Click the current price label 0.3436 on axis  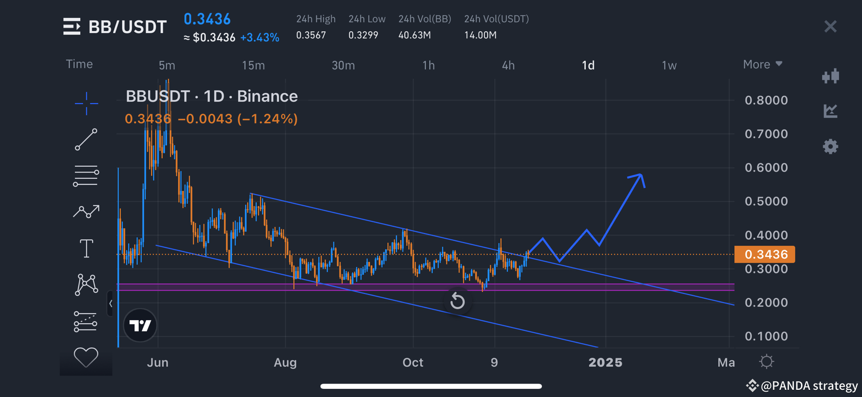[765, 254]
